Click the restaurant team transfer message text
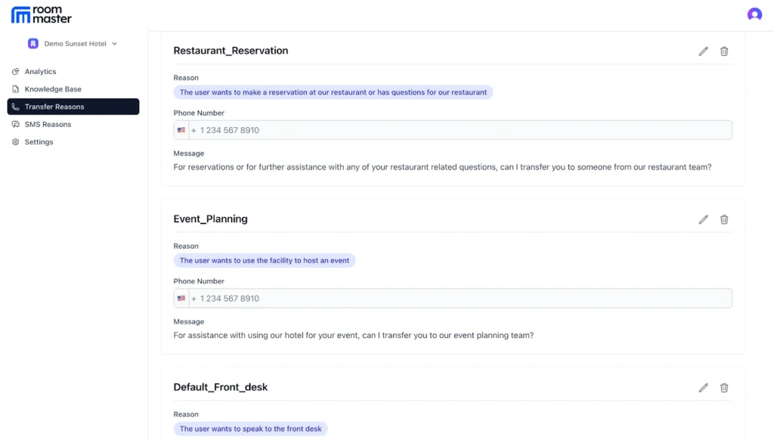 442,167
